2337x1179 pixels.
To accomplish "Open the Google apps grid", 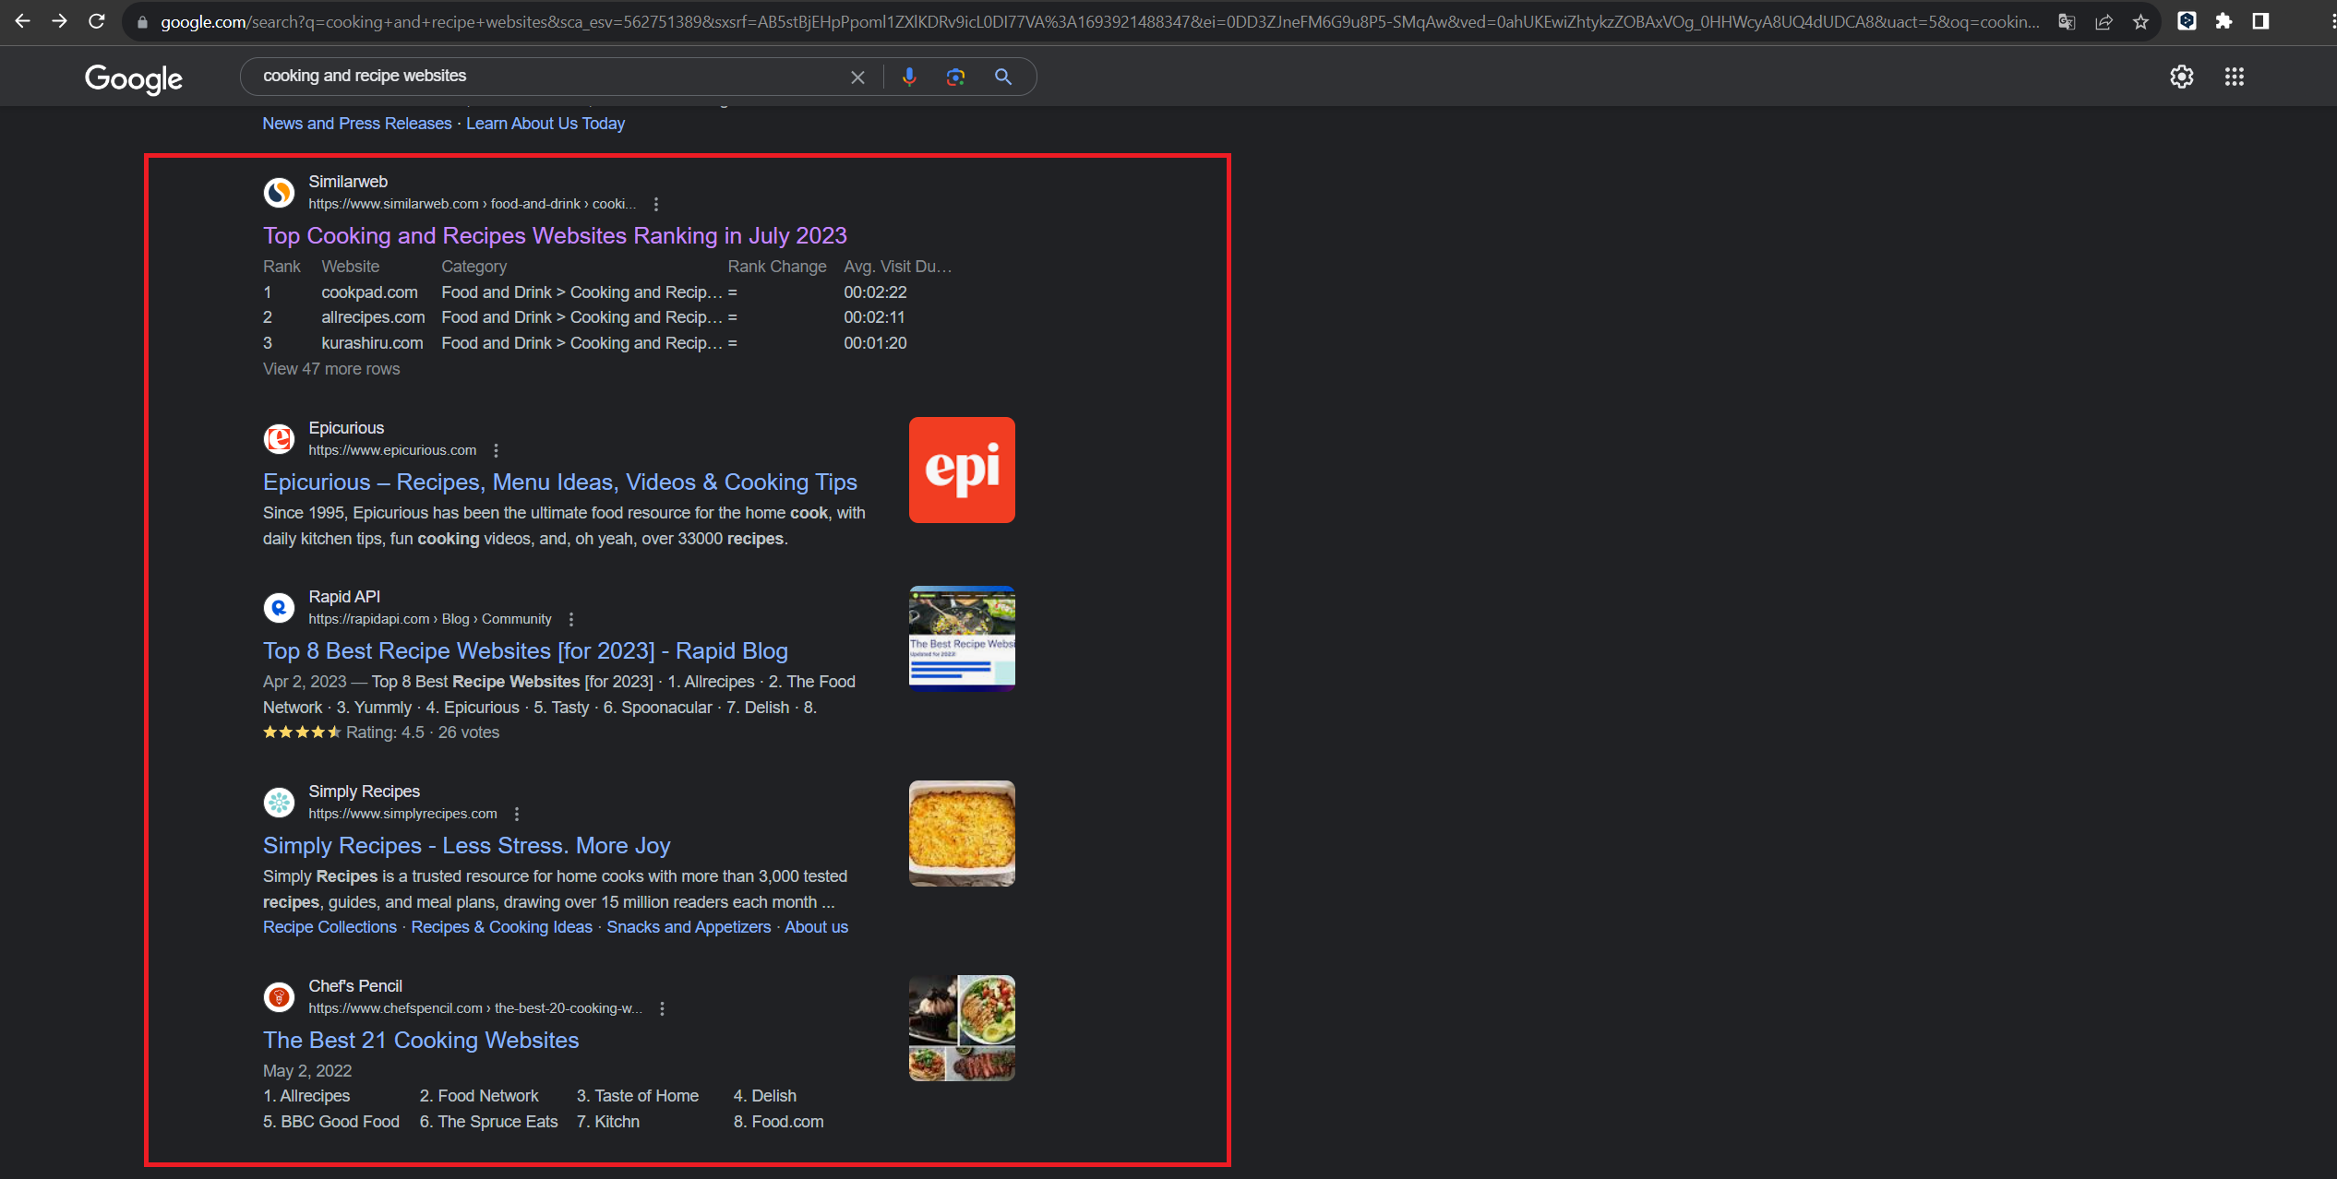I will click(x=2234, y=77).
